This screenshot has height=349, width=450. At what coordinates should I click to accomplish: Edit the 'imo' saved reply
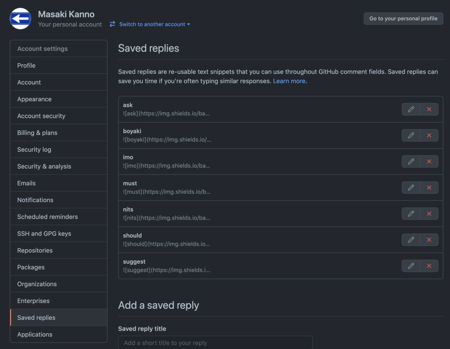point(411,162)
